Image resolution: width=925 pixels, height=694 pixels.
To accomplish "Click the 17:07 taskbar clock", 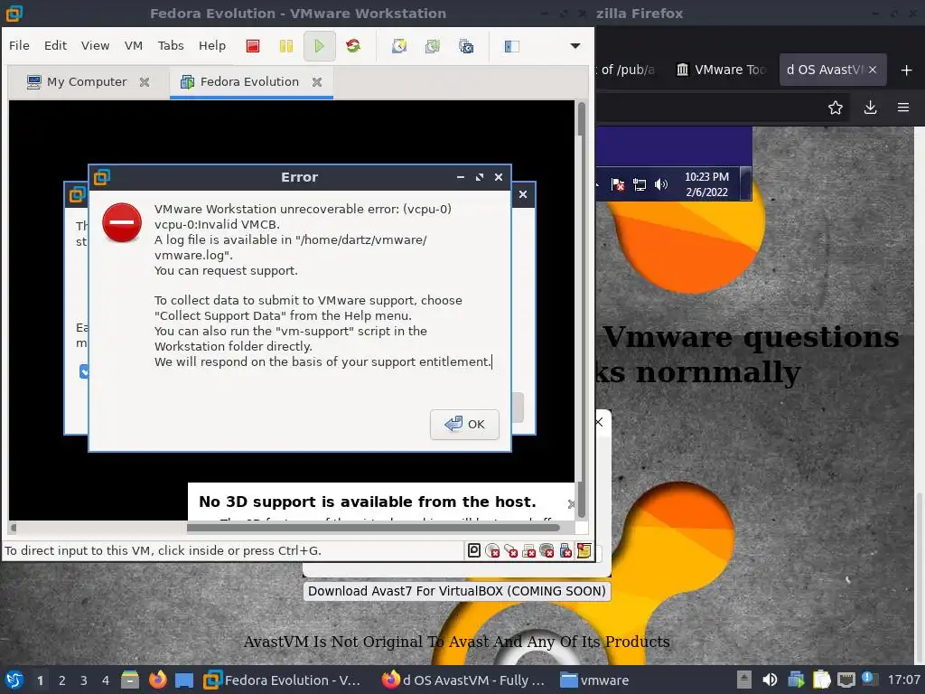I will pyautogui.click(x=903, y=680).
